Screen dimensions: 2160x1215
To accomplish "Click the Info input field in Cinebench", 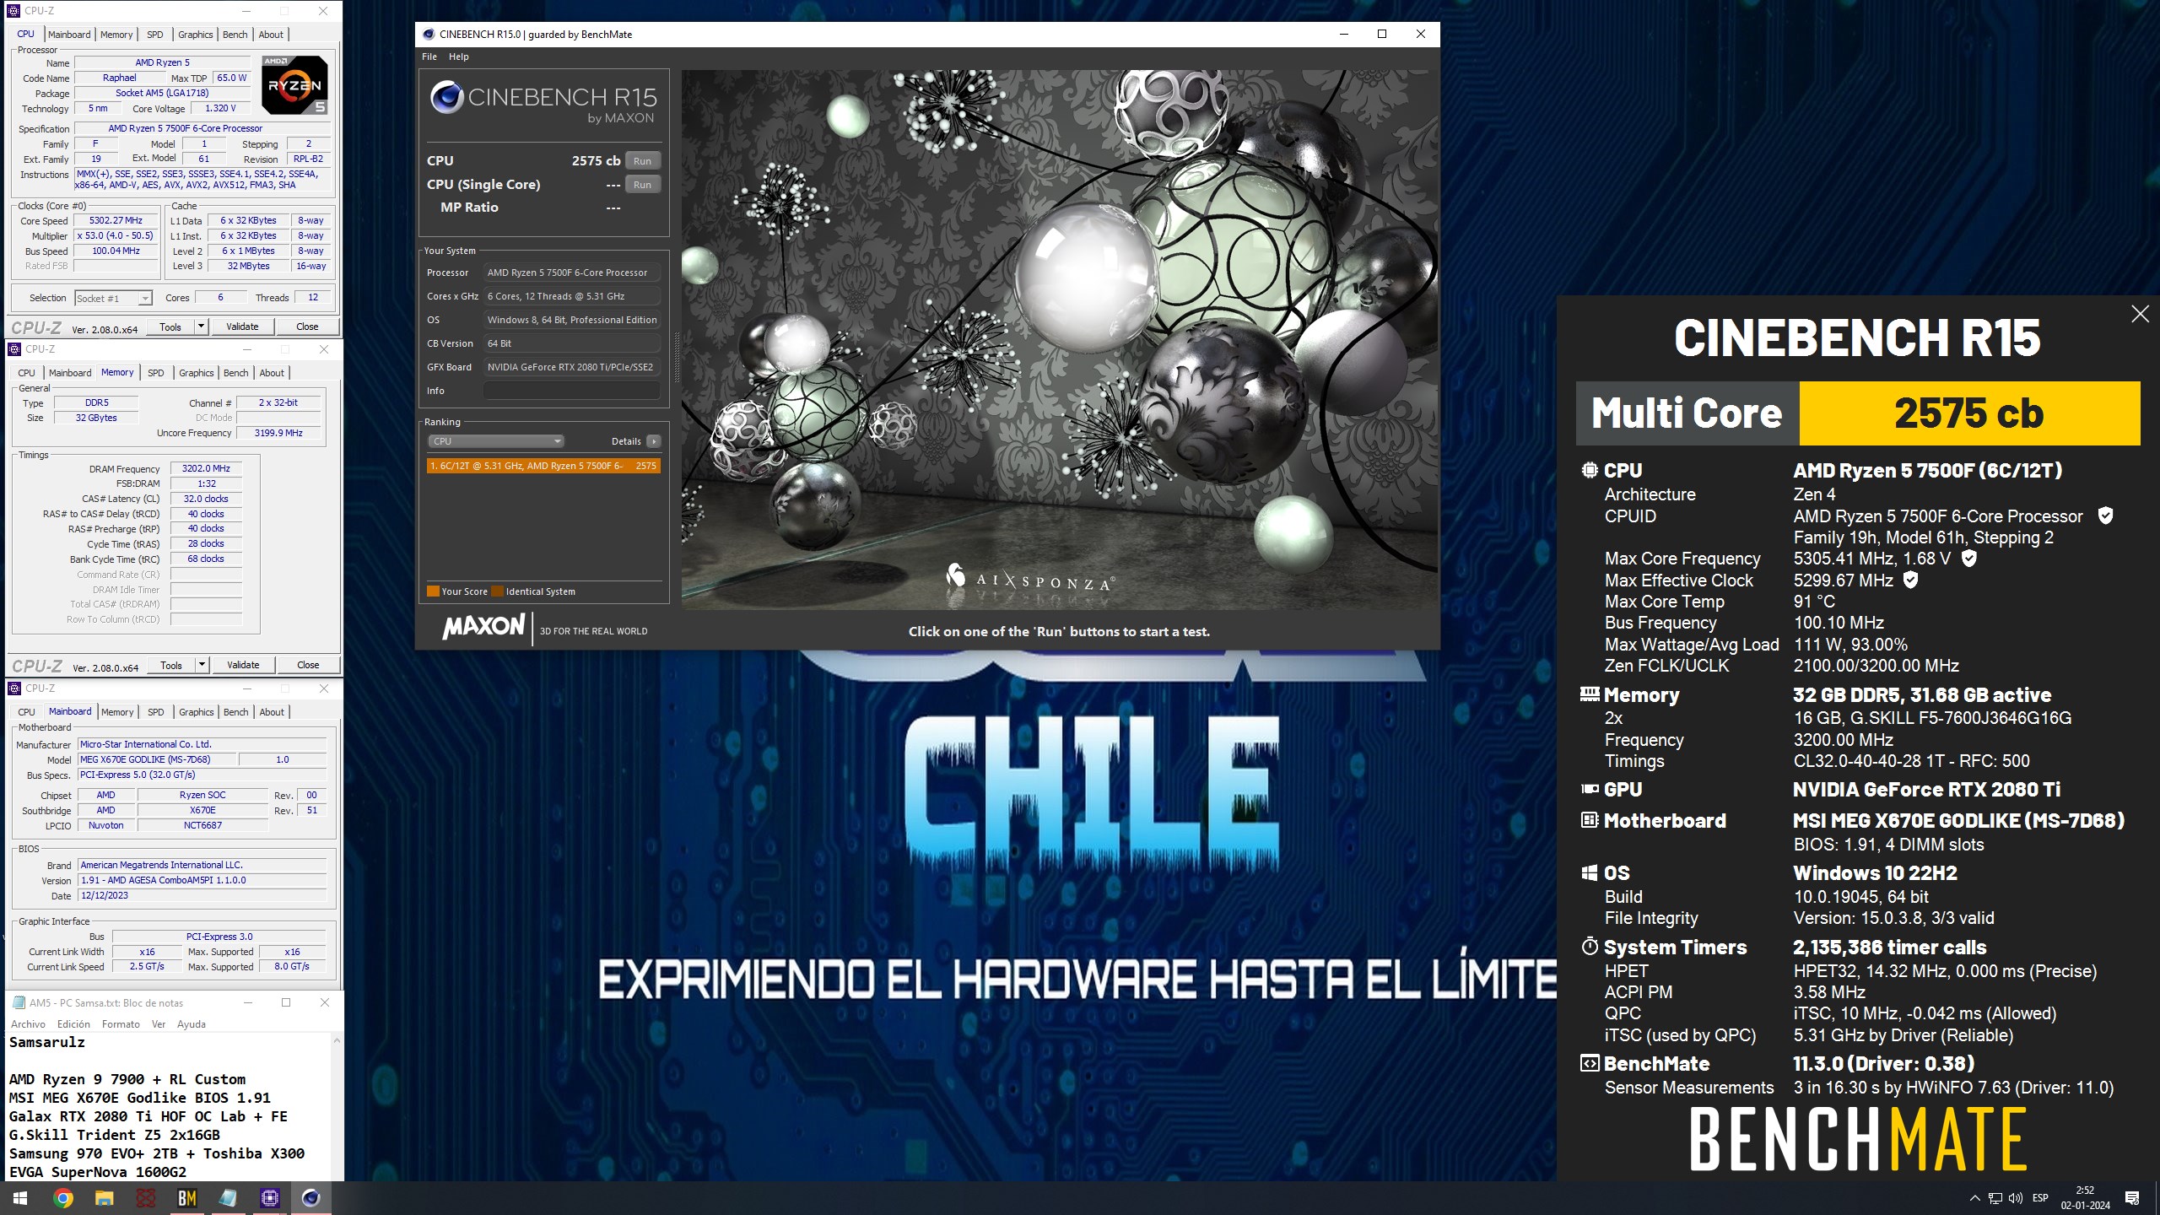I will point(571,391).
